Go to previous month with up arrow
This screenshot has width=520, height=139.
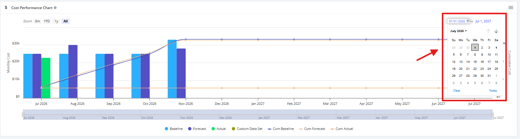[x=488, y=31]
